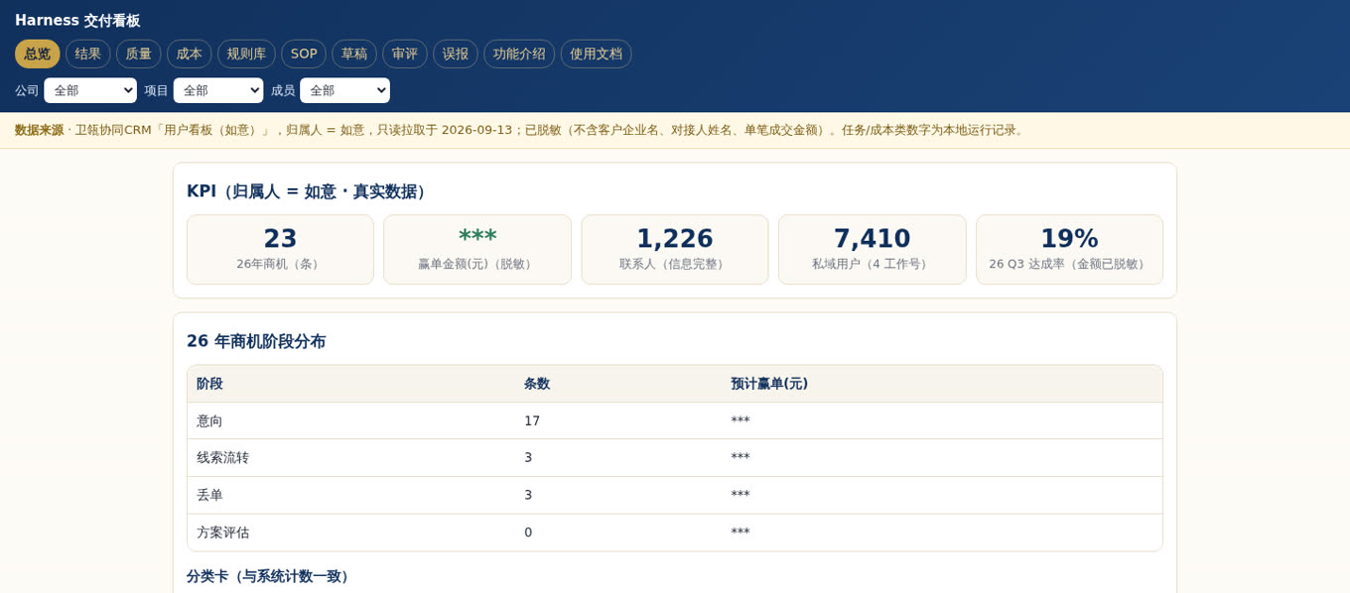This screenshot has width=1350, height=593.
Task: Click the 数据来源 label in the notice bar
Action: (39, 130)
